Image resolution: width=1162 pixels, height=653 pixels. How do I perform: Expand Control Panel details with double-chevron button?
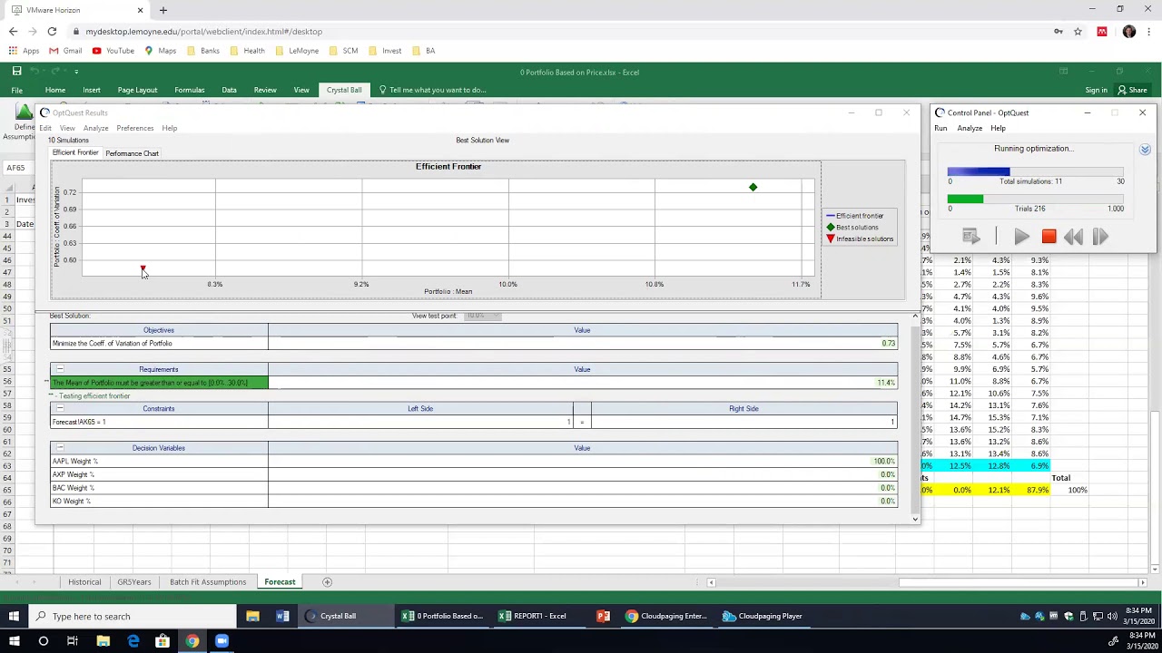1145,150
